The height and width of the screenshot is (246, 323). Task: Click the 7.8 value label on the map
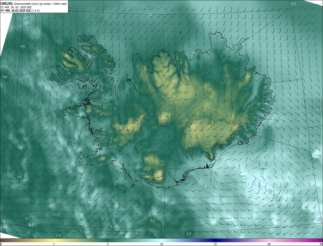[51, 206]
